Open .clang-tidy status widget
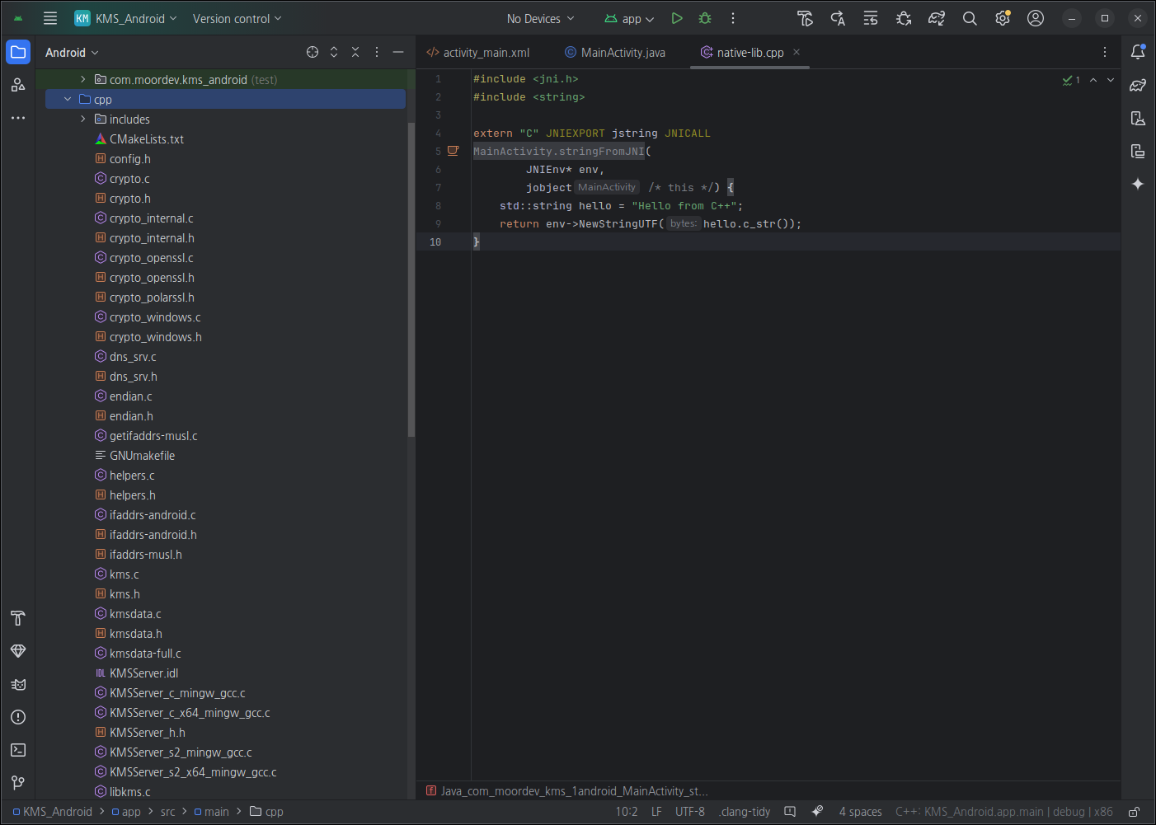 coord(745,812)
